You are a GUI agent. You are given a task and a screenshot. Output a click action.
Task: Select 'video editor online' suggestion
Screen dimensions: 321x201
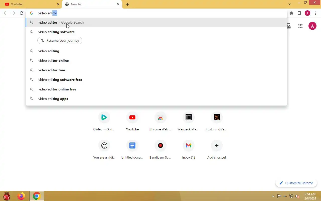click(156, 61)
